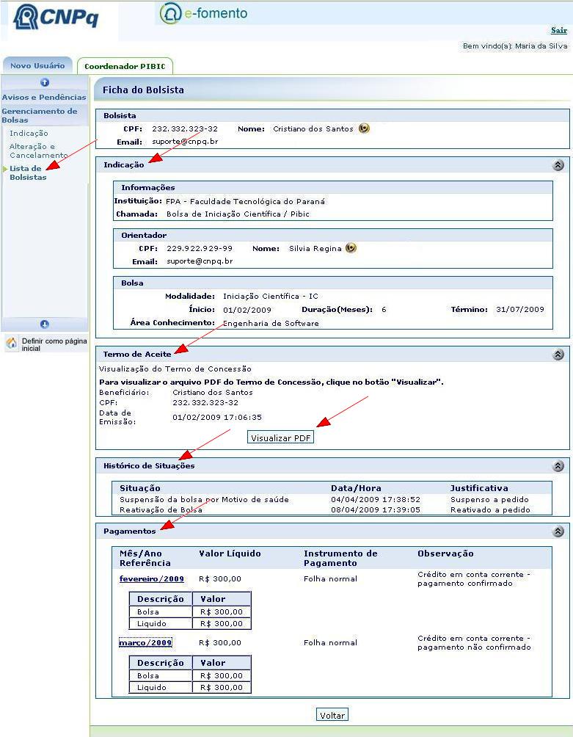573x737 pixels.
Task: Select Alteração e Cancelamento in sidebar
Action: coord(38,150)
